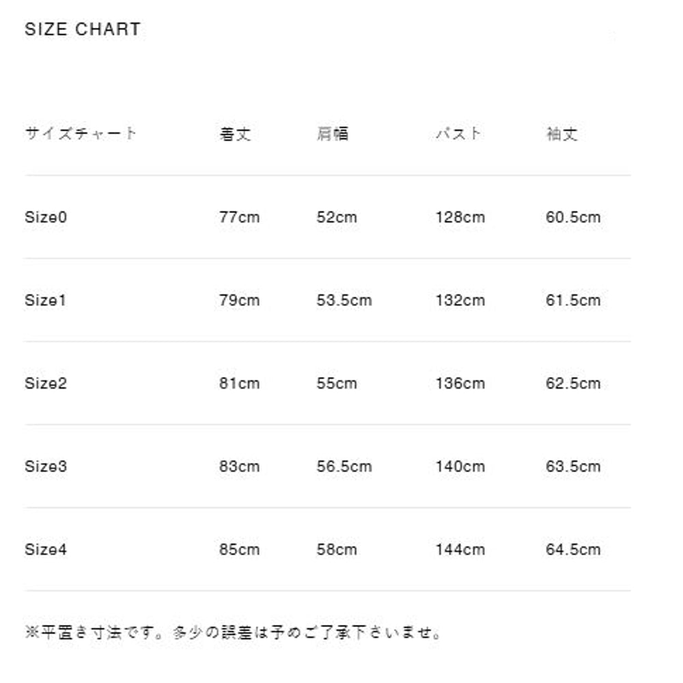Select the バスト column header
The width and height of the screenshot is (683, 683).
pos(459,134)
